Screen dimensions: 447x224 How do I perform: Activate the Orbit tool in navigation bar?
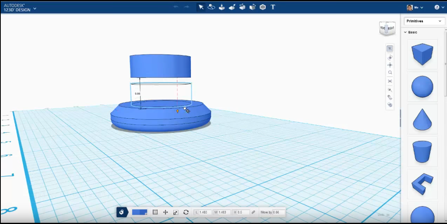[390, 57]
